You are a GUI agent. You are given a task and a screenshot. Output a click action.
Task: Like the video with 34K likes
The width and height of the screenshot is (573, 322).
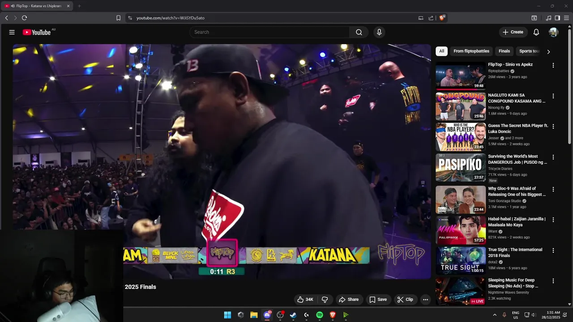(305, 300)
